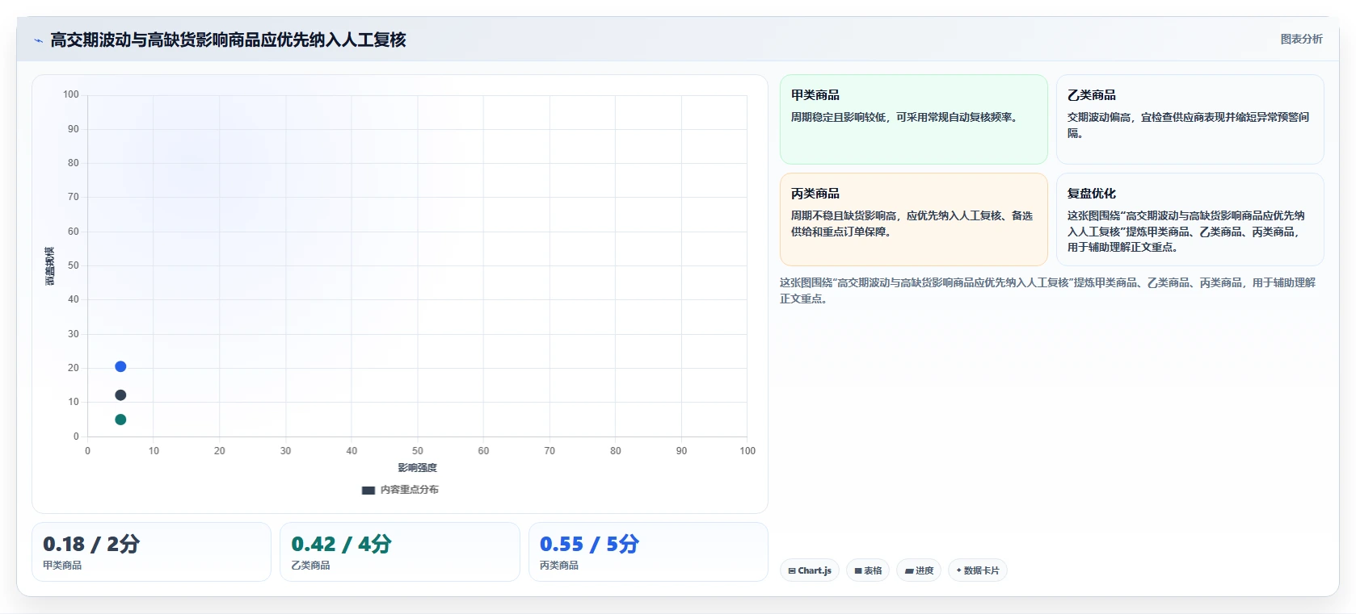Select the 进度 tag chip
Screen dimensions: 1356x614
(x=919, y=570)
